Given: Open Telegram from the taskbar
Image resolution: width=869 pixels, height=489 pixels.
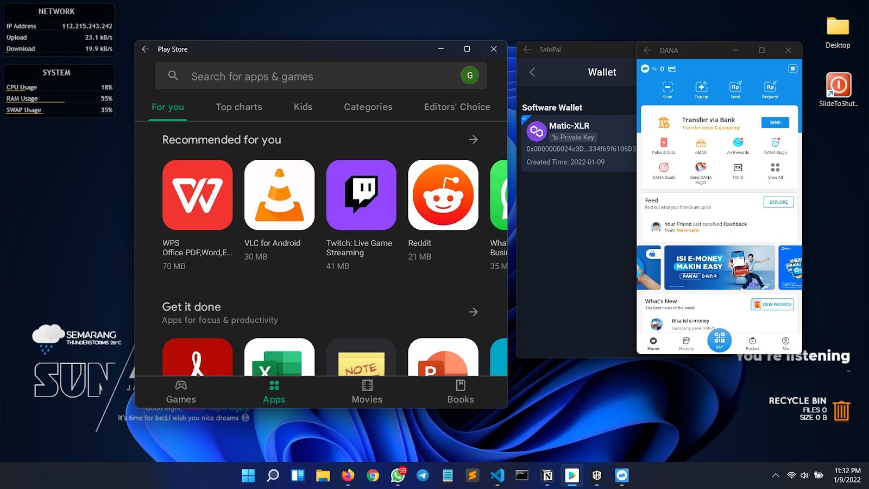Looking at the screenshot, I should (x=423, y=475).
